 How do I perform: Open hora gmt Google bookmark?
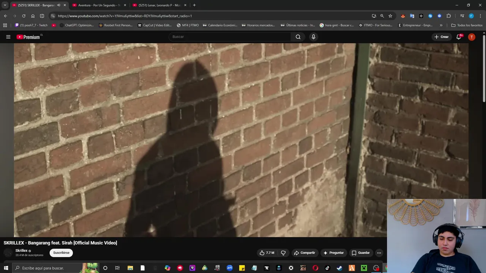point(336,25)
